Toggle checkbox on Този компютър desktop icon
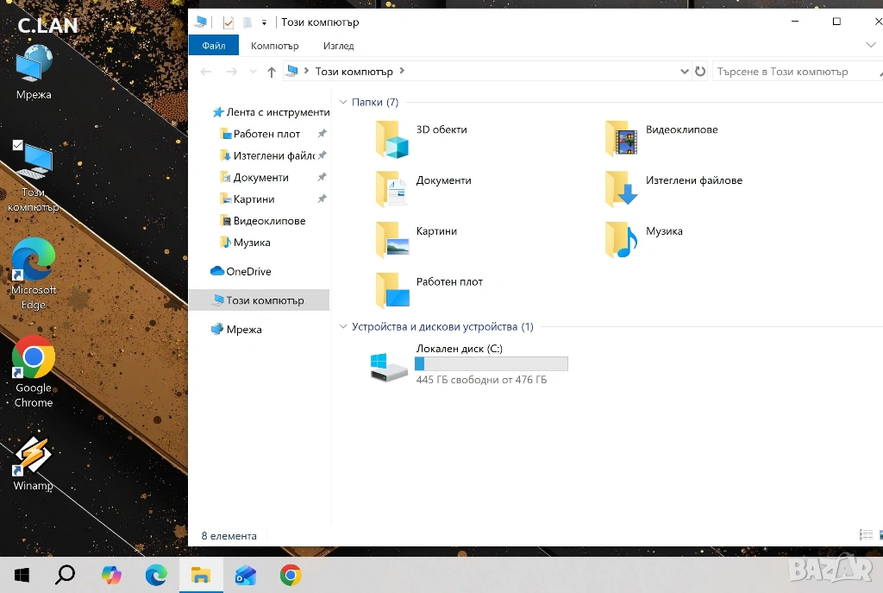This screenshot has height=593, width=883. click(x=18, y=145)
